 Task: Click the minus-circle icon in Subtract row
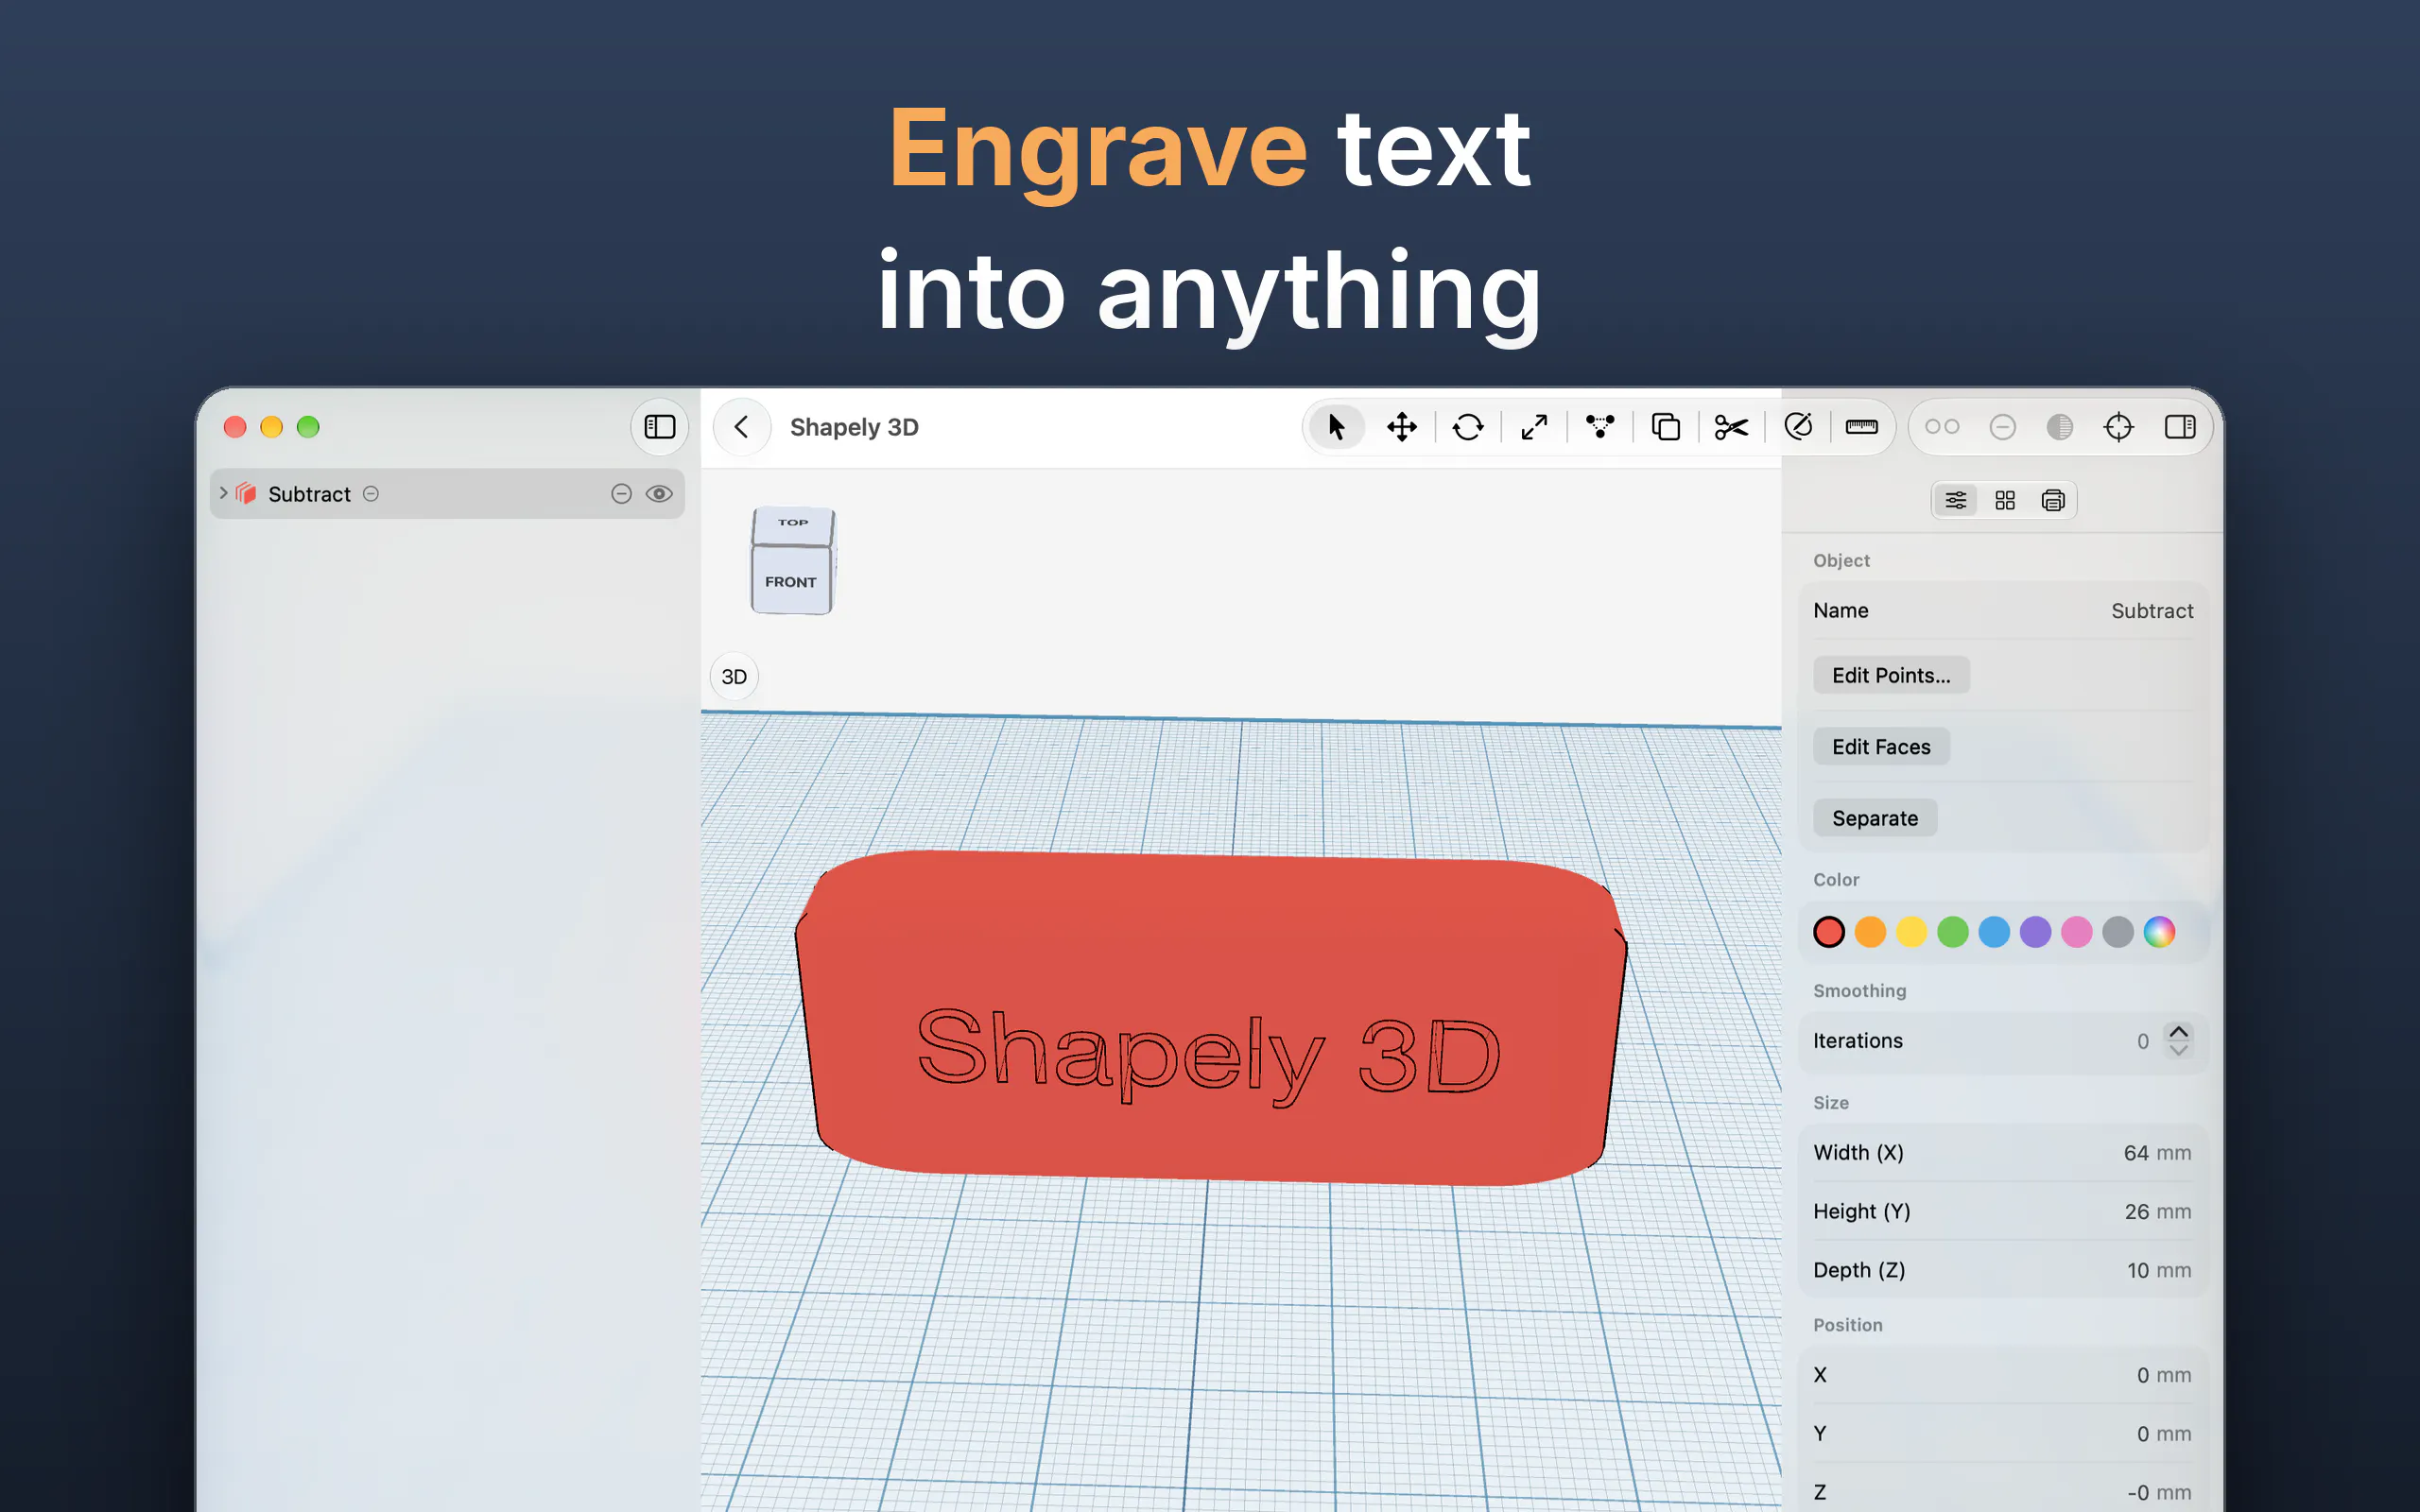(x=621, y=494)
